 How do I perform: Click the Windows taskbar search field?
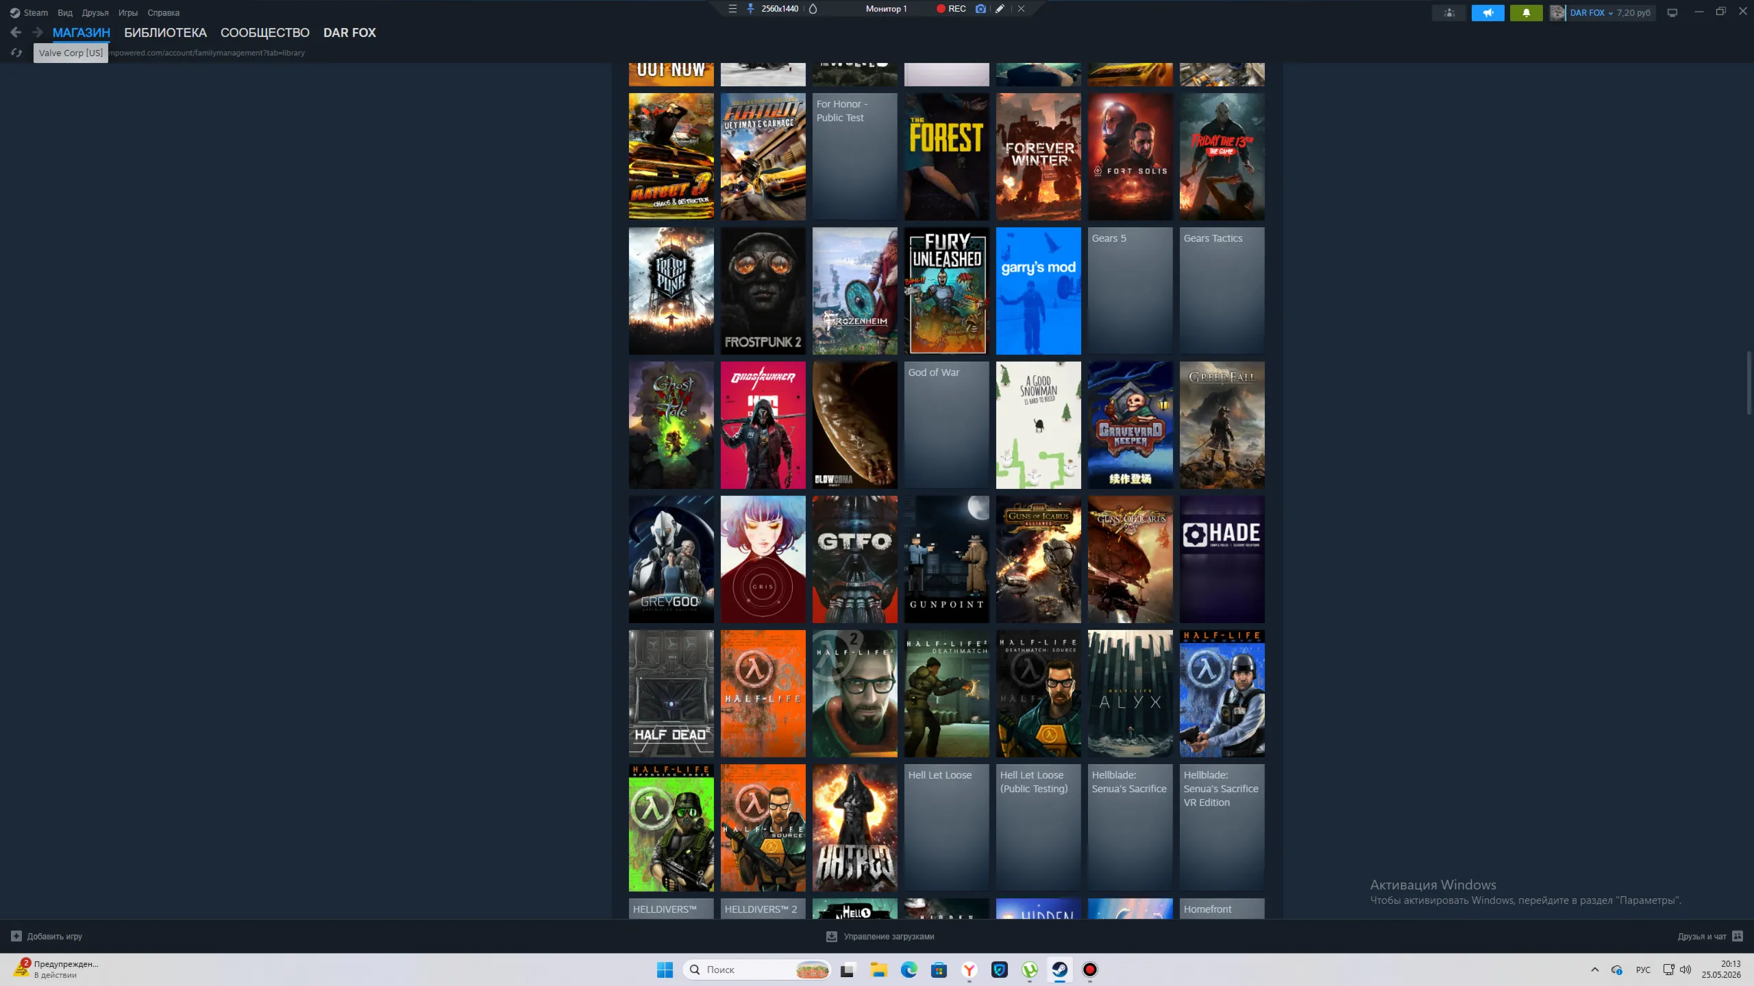[x=757, y=970]
